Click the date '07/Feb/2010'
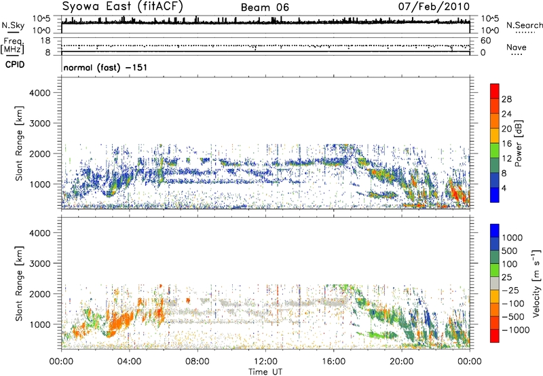Image resolution: width=543 pixels, height=376 pixels. point(434,6)
